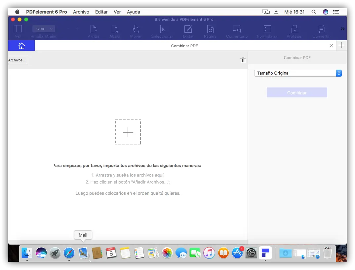The height and width of the screenshot is (270, 355).
Task: Open Mail from the Dock
Action: (83, 253)
